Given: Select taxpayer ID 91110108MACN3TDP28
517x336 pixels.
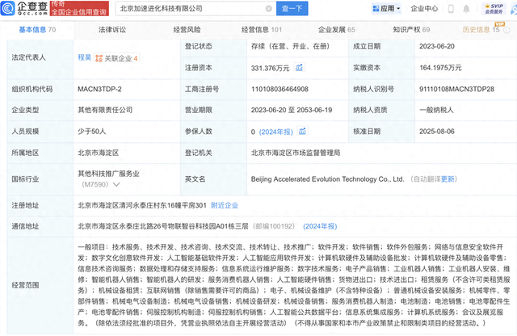Looking at the screenshot, I should pos(456,89).
